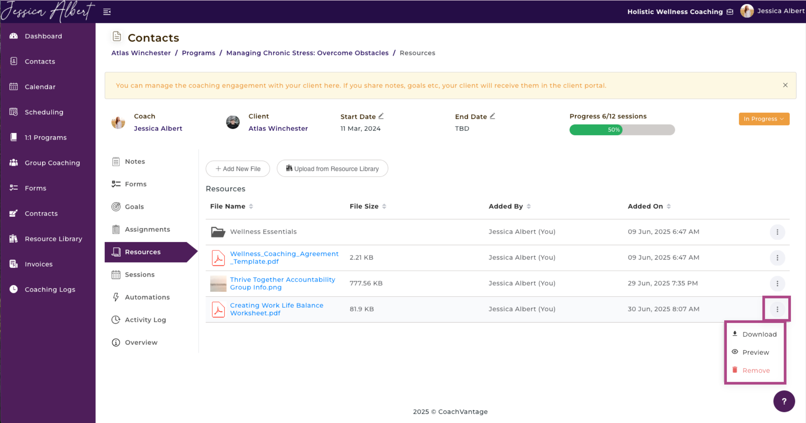Click the Programs breadcrumb link
The width and height of the screenshot is (806, 423).
(198, 53)
